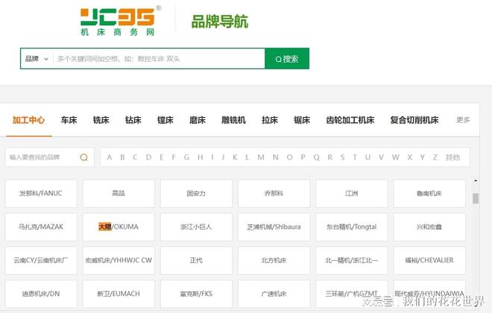Filter brands by letter O

click(289, 157)
